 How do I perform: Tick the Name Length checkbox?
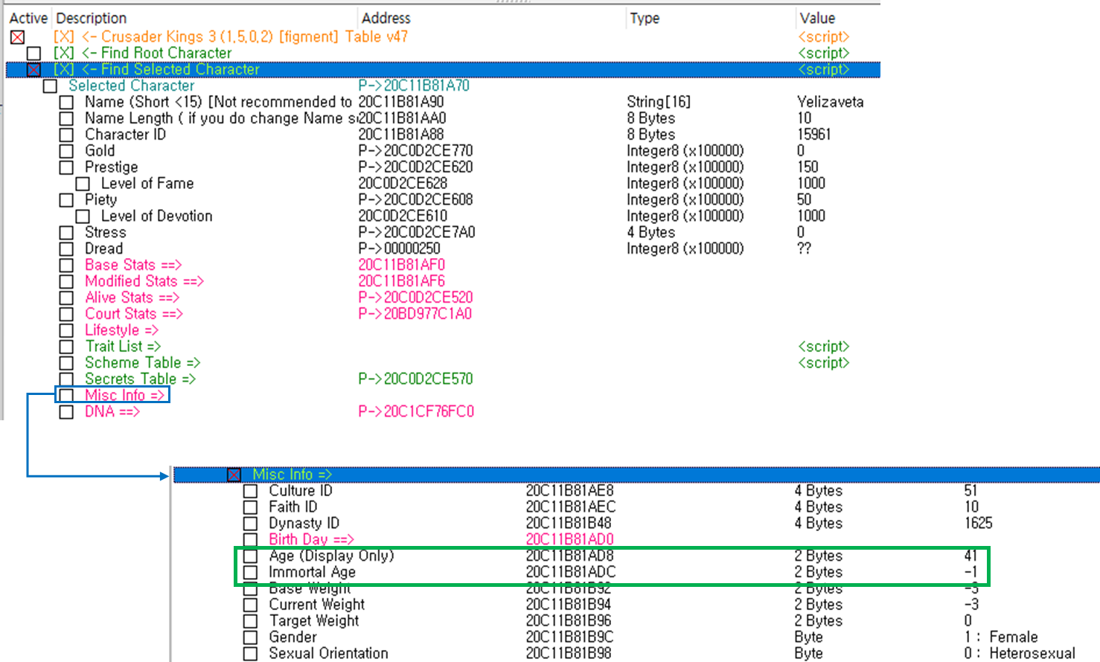(66, 119)
